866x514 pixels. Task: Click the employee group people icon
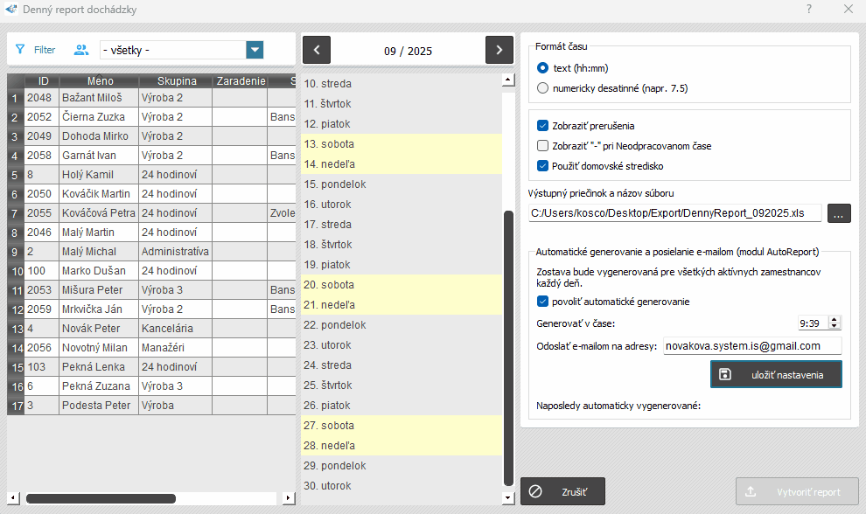(81, 50)
